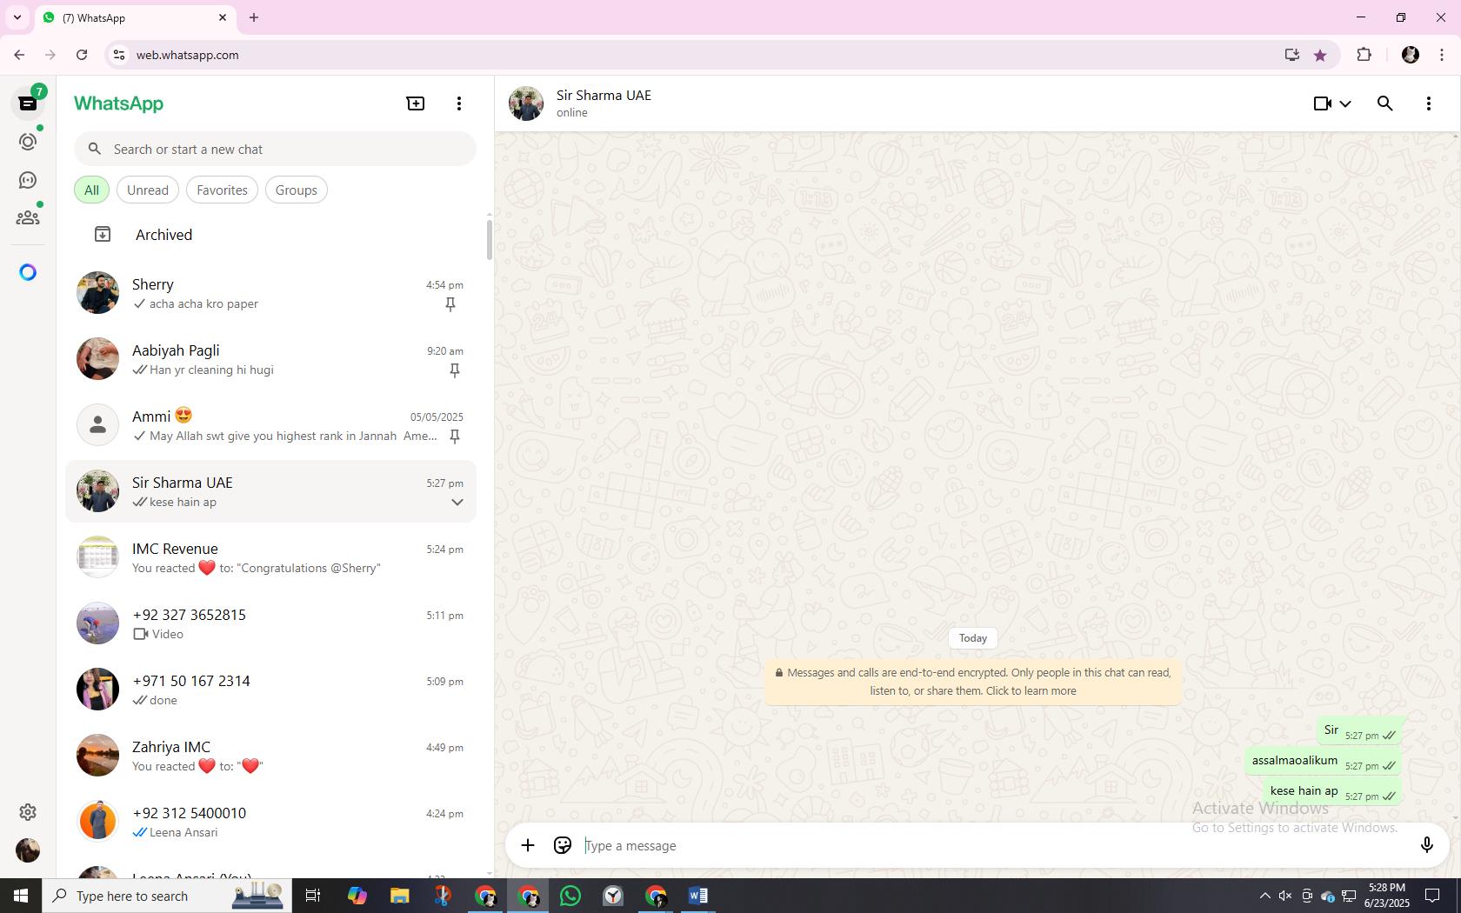Click the Search or start a new chat field
The image size is (1461, 913).
coord(275,149)
